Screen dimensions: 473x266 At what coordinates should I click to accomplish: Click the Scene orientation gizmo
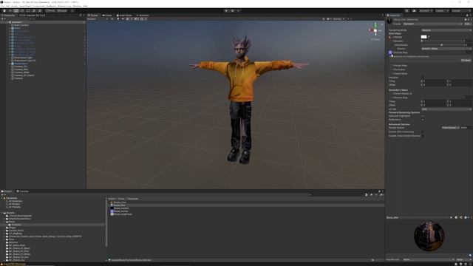point(375,30)
